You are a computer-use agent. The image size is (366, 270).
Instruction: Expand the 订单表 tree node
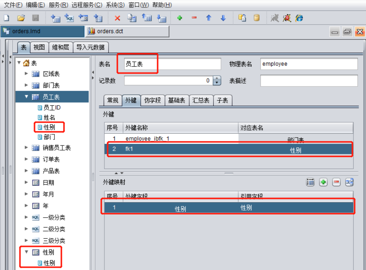tap(26, 159)
